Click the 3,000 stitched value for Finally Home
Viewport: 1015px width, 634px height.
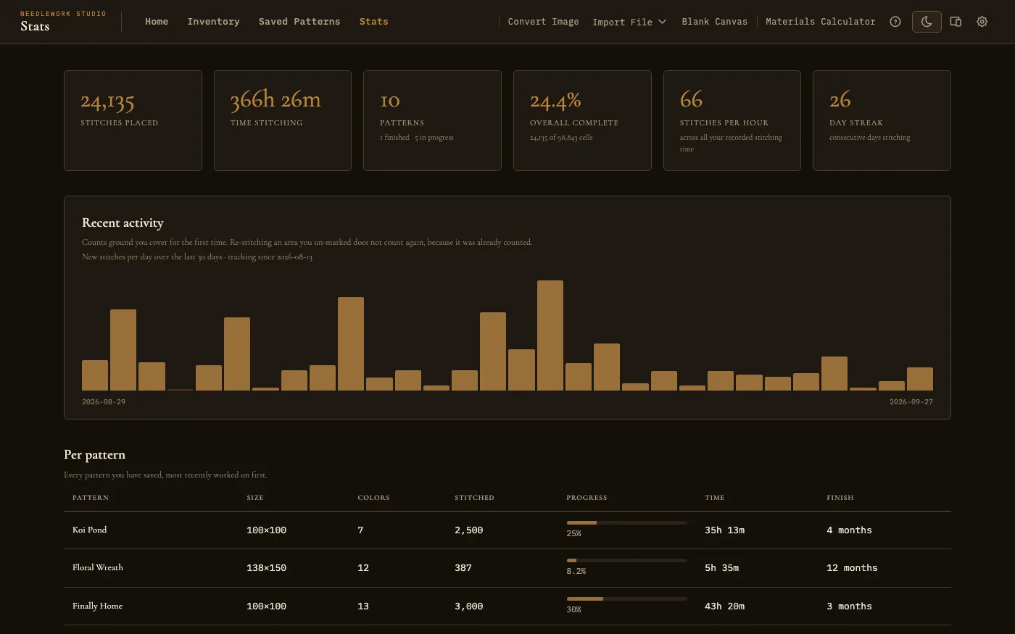468,606
